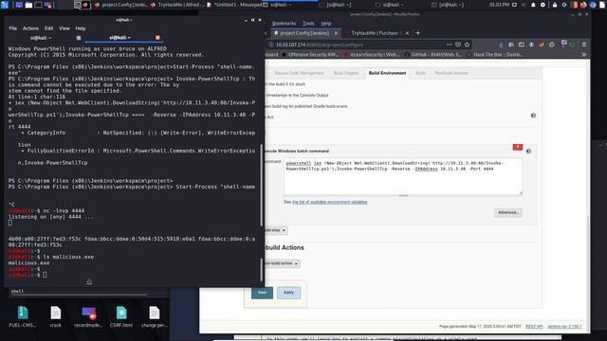The image size is (607, 341).
Task: Go to Build tab in Jenkins config
Action: pyautogui.click(x=420, y=73)
